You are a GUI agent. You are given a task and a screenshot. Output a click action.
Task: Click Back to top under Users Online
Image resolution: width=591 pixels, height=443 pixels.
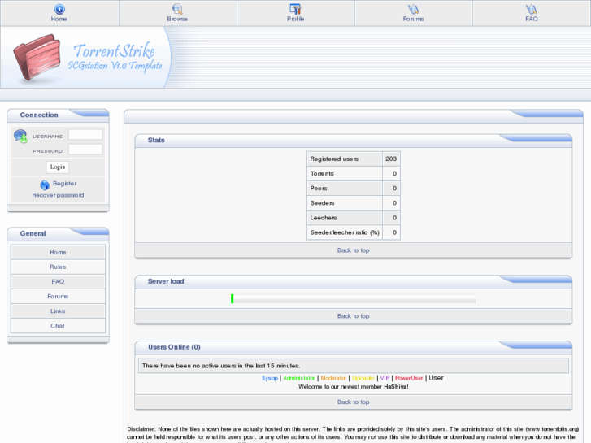pos(353,402)
